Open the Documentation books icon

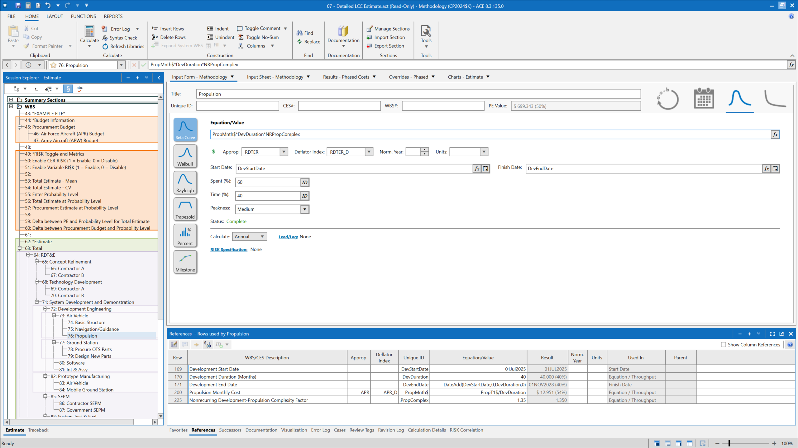(343, 31)
